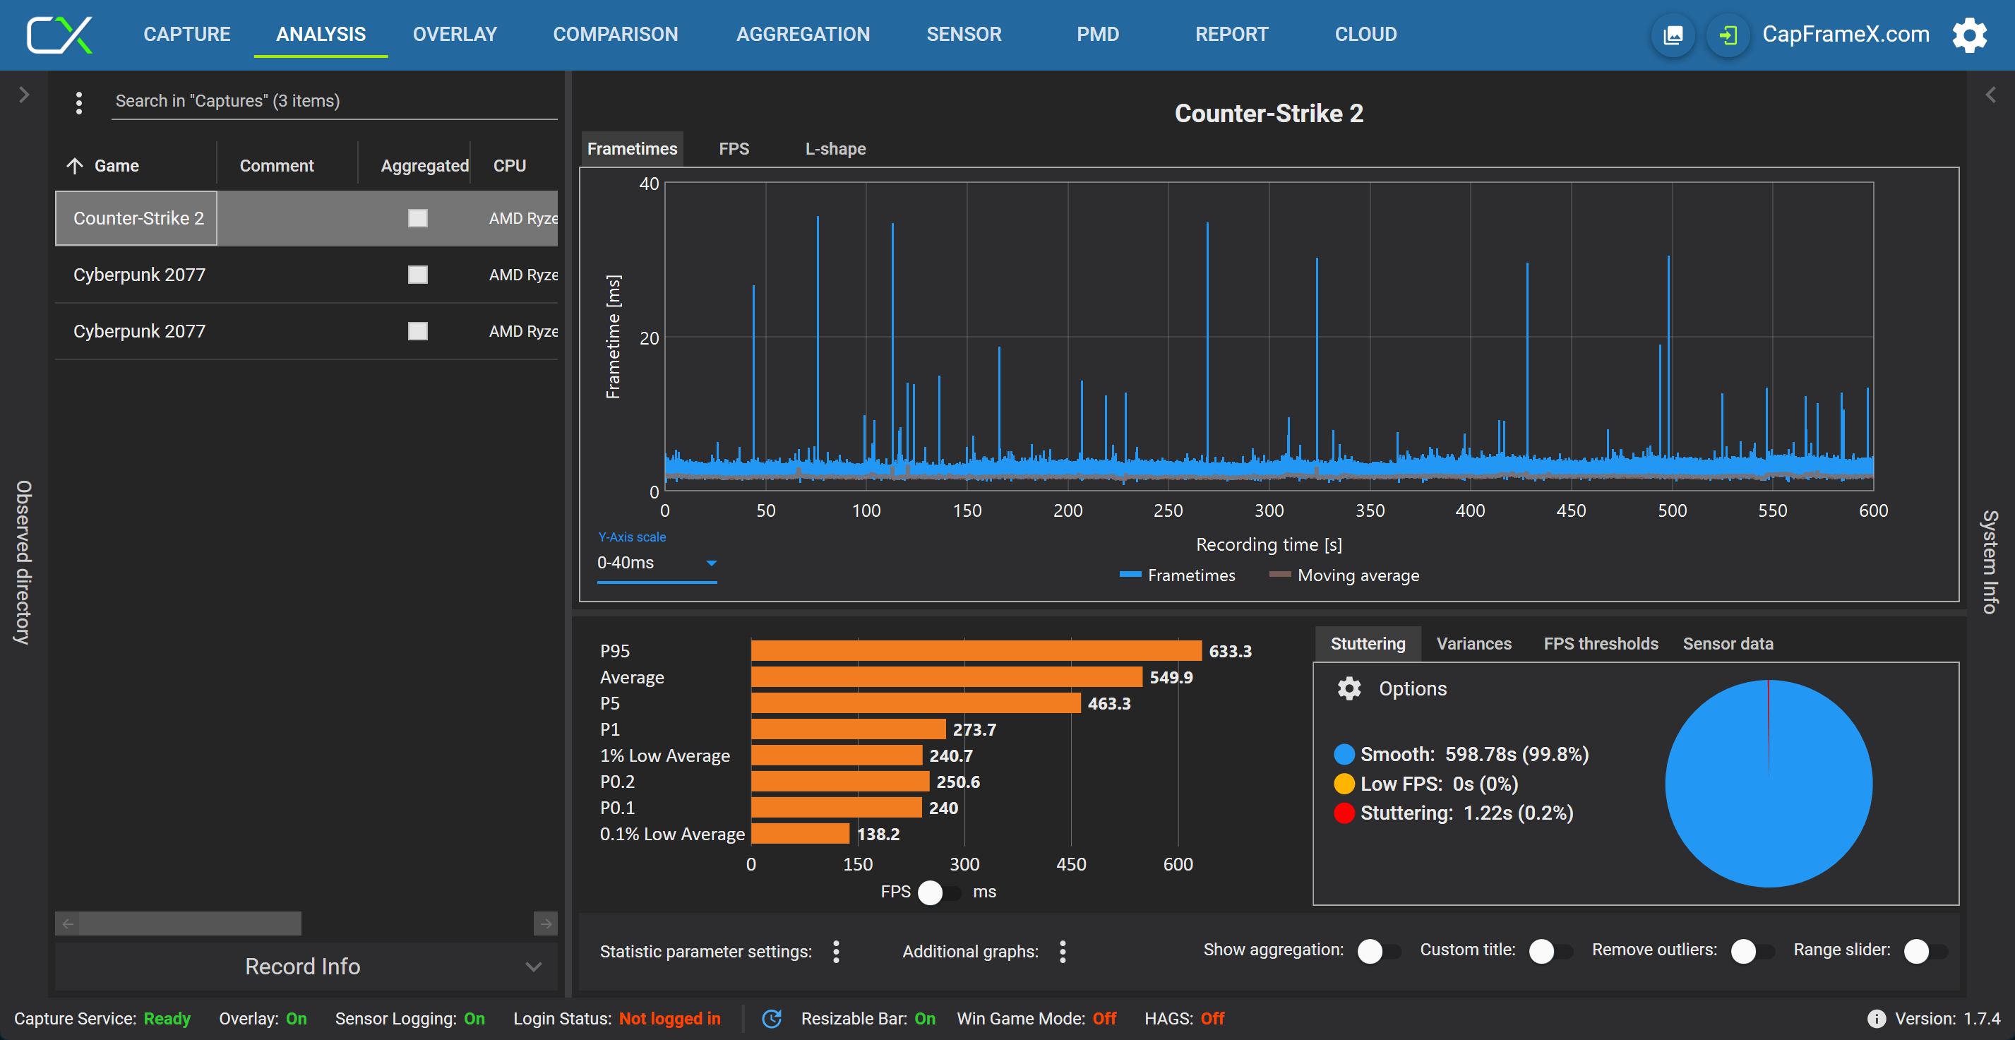The height and width of the screenshot is (1040, 2015).
Task: Open the SENSOR tab
Action: pos(964,35)
